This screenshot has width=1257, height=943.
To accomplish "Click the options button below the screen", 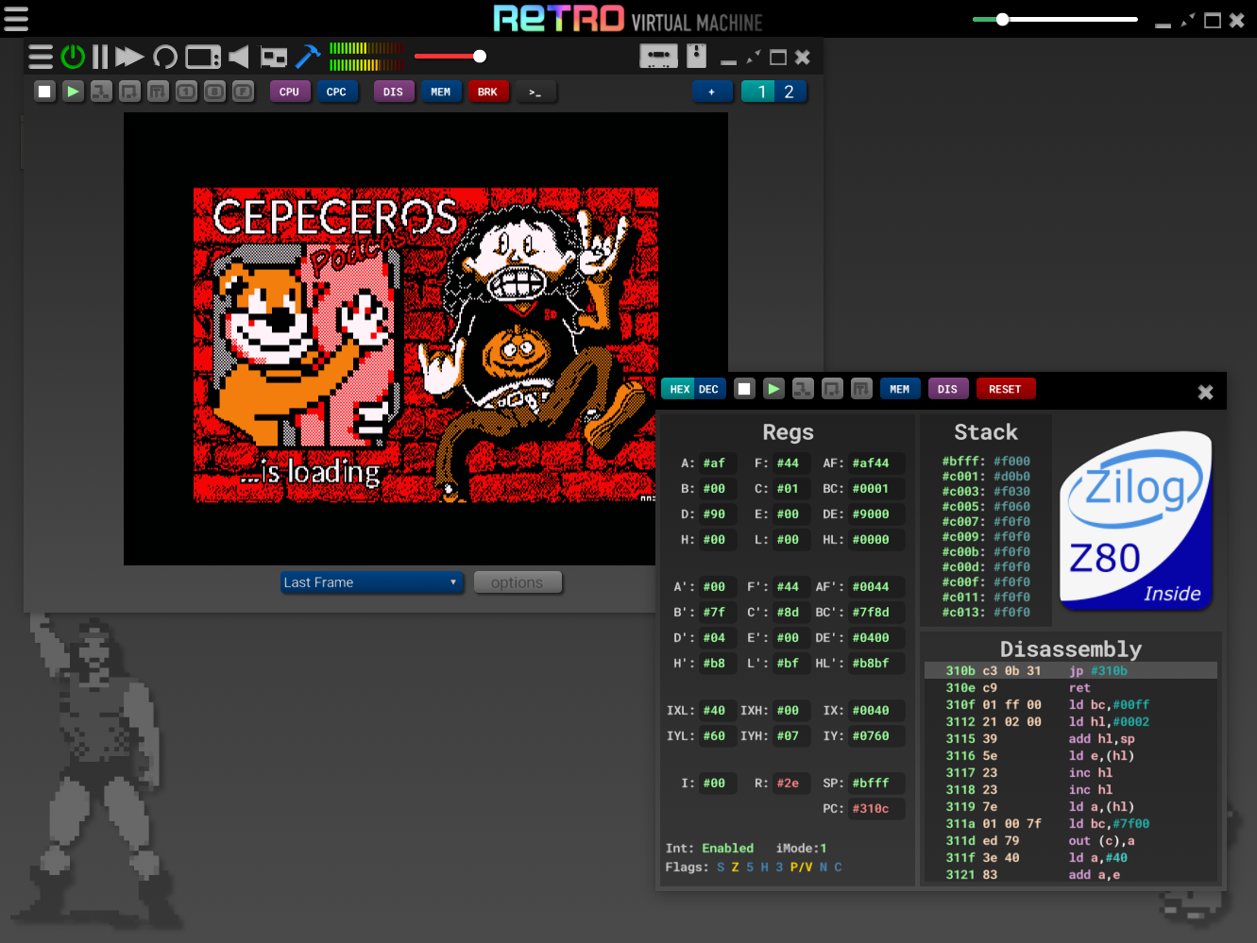I will (518, 582).
